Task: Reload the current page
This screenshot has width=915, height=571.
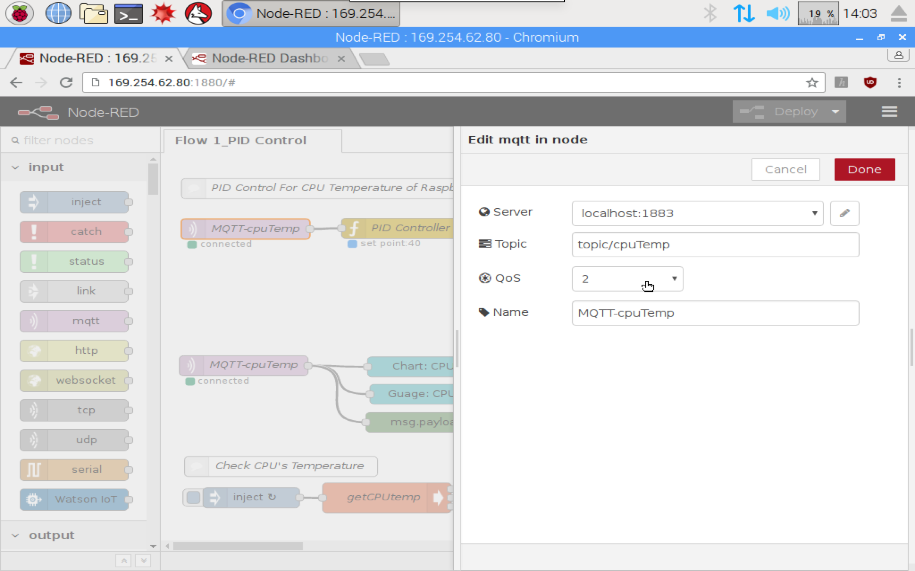Action: [x=66, y=82]
